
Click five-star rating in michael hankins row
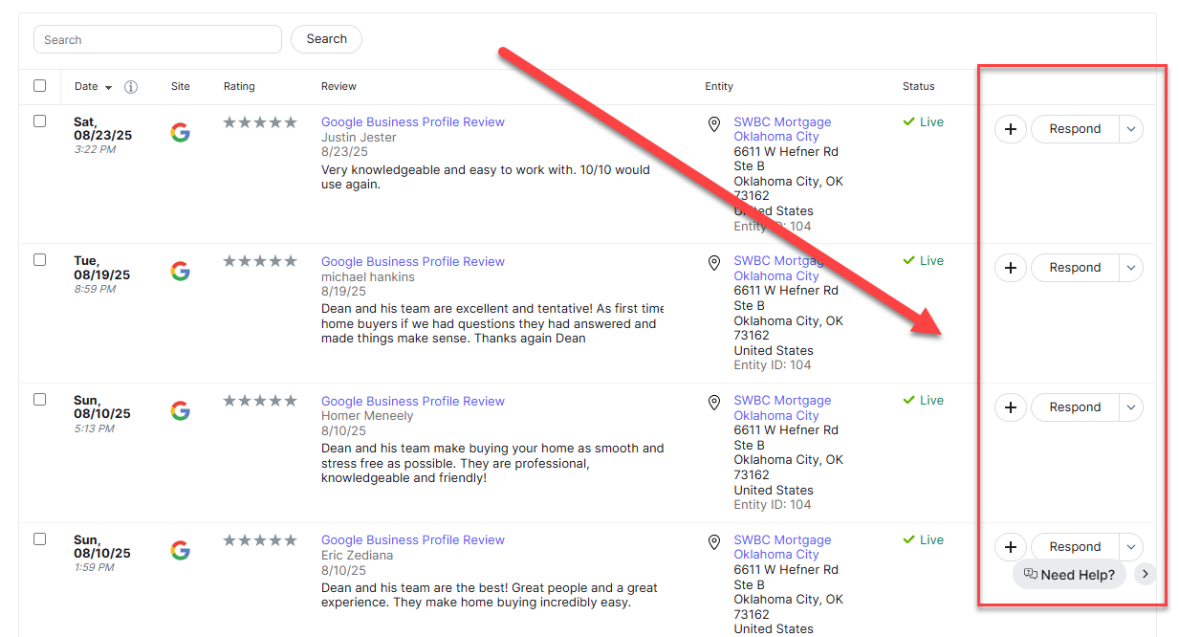(260, 261)
